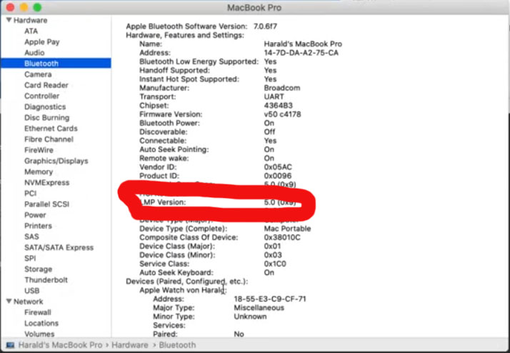Select Firewall under Network

tap(38, 312)
